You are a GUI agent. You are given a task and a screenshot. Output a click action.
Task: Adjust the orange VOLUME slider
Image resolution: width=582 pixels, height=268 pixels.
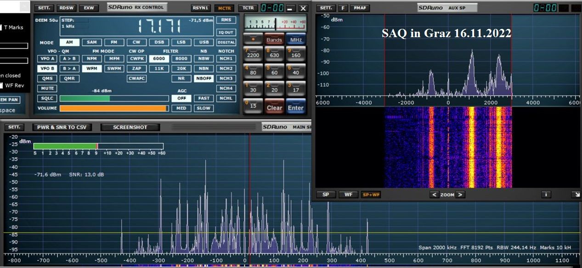coord(114,108)
